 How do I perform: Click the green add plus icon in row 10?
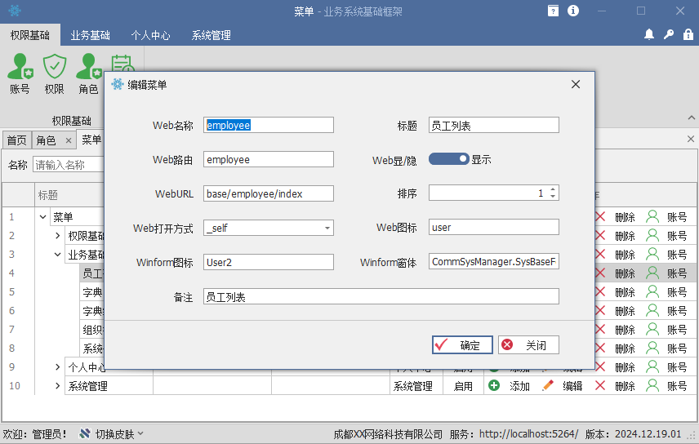494,385
